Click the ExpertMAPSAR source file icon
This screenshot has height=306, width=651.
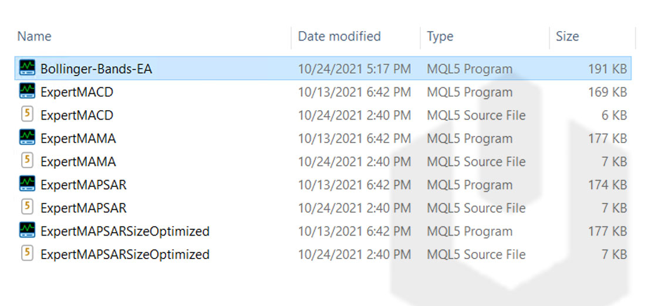click(27, 208)
